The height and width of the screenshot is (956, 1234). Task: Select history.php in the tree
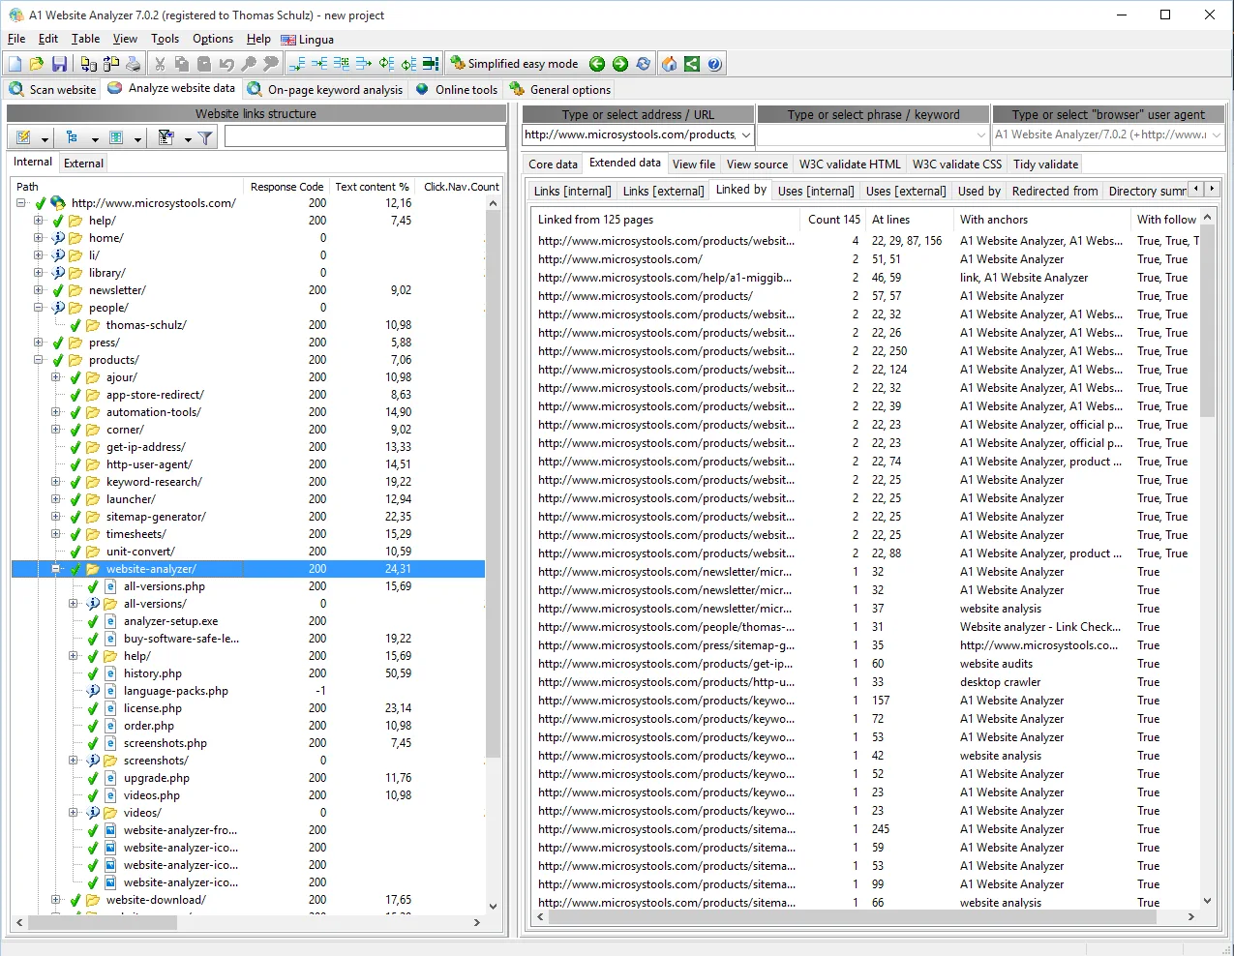point(153,673)
